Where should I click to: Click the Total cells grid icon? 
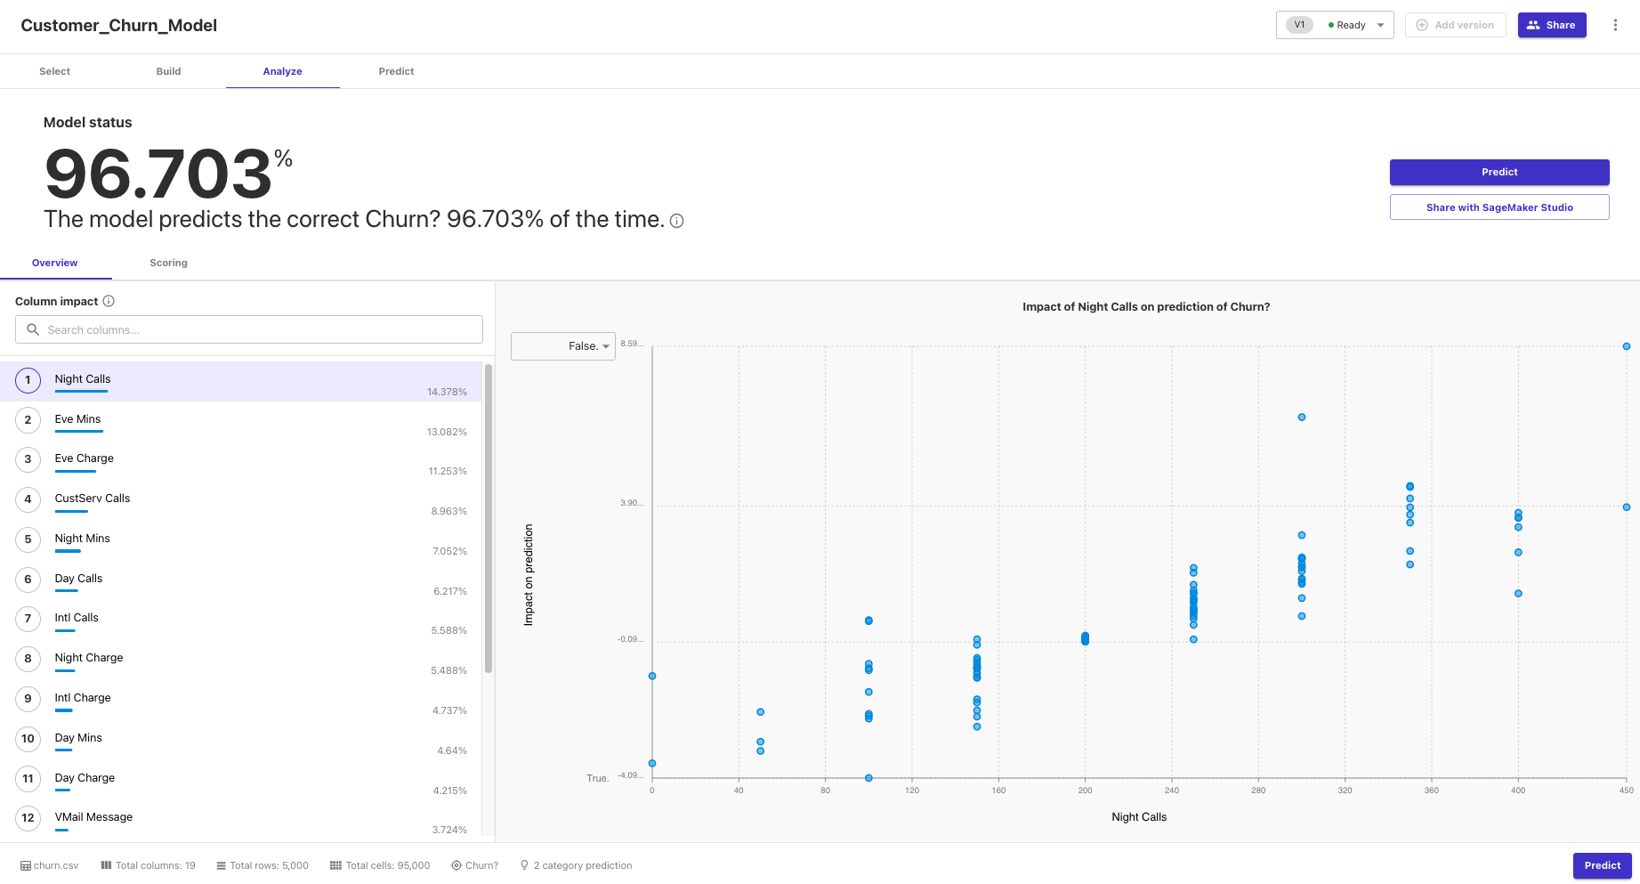coord(335,864)
